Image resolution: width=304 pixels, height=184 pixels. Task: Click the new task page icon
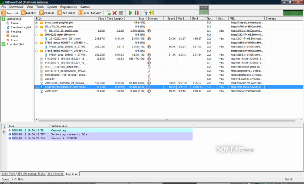(x=108, y=13)
